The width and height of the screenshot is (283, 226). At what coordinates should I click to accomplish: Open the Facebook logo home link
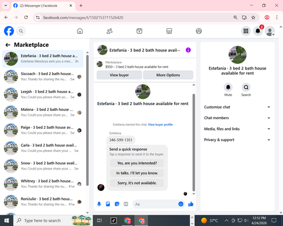9,31
